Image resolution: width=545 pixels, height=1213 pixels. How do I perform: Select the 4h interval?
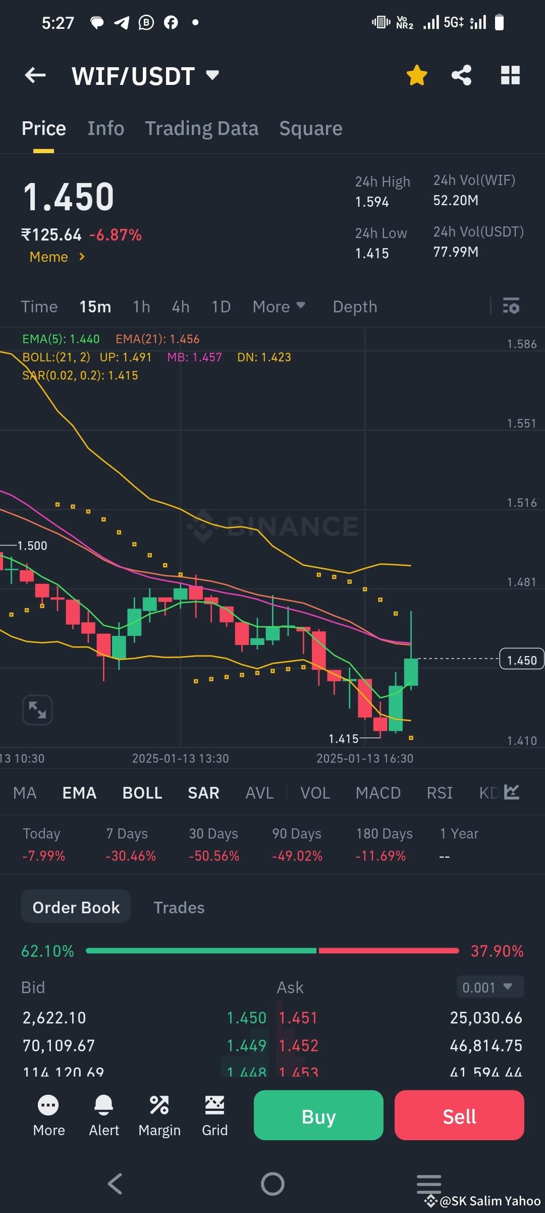coord(181,307)
